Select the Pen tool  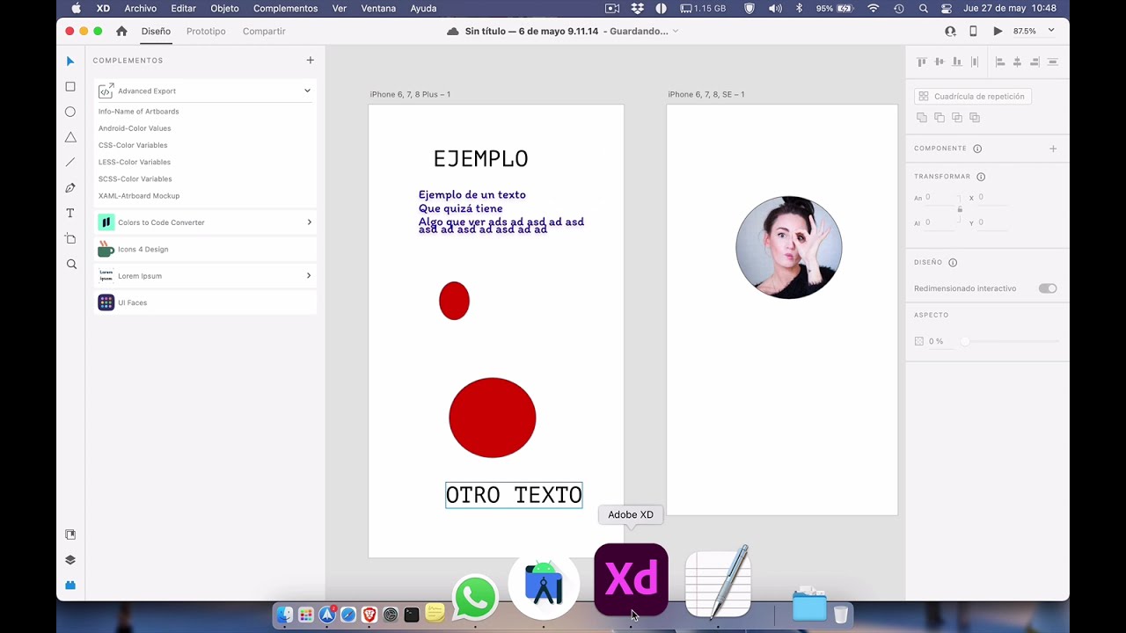[70, 188]
